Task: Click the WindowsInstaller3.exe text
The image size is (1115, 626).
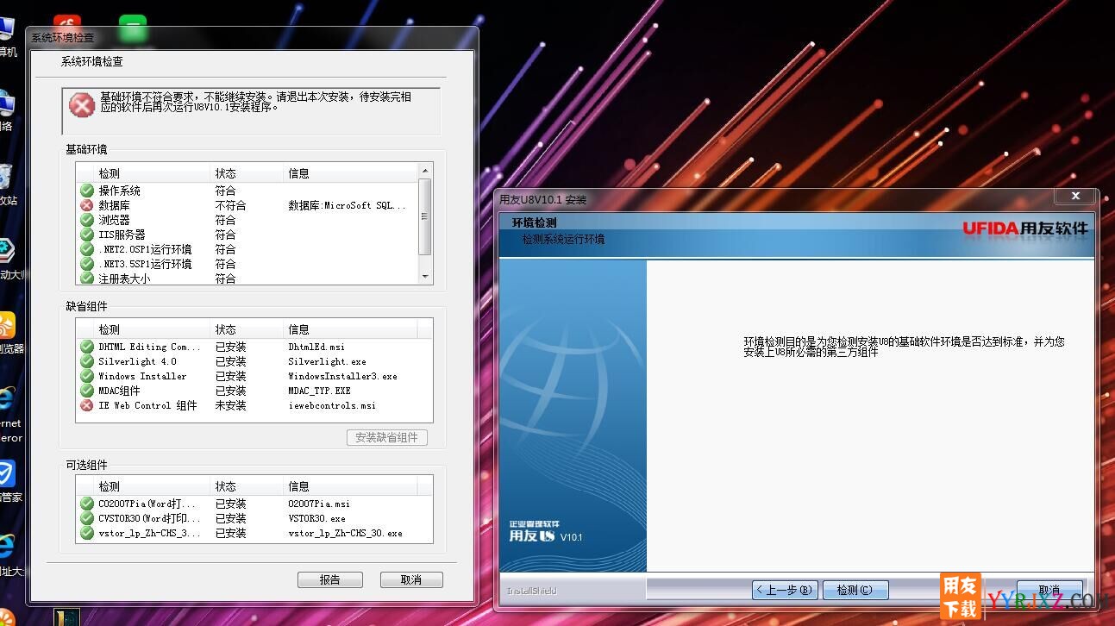Action: (342, 376)
